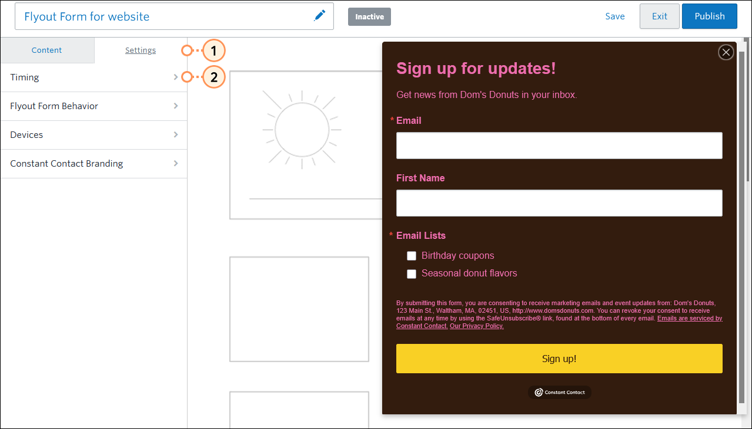Viewport: 752px width, 429px height.
Task: Switch to the Settings tab
Action: (140, 50)
